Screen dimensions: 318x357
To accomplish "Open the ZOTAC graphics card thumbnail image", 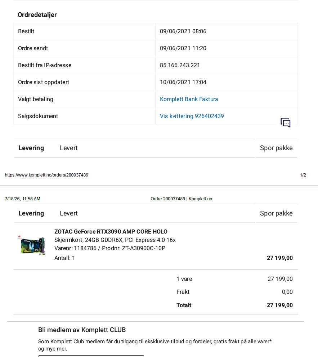I will [x=32, y=245].
